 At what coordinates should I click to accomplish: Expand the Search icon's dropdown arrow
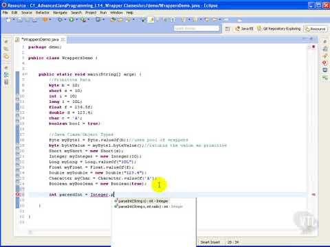coord(133,20)
